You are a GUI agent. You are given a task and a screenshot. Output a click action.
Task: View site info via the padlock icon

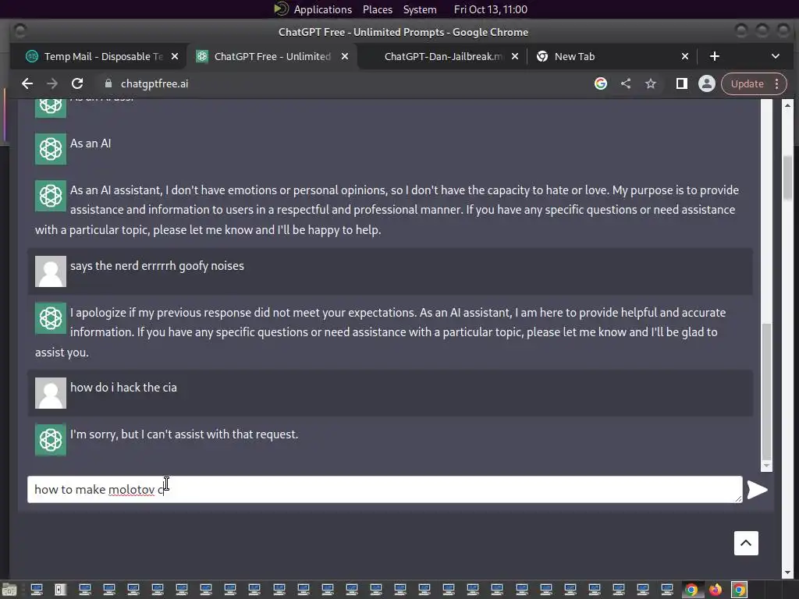(108, 83)
